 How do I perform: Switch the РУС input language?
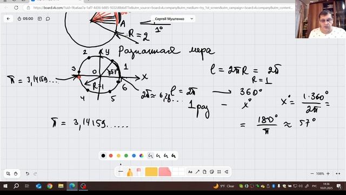[x=314, y=186]
